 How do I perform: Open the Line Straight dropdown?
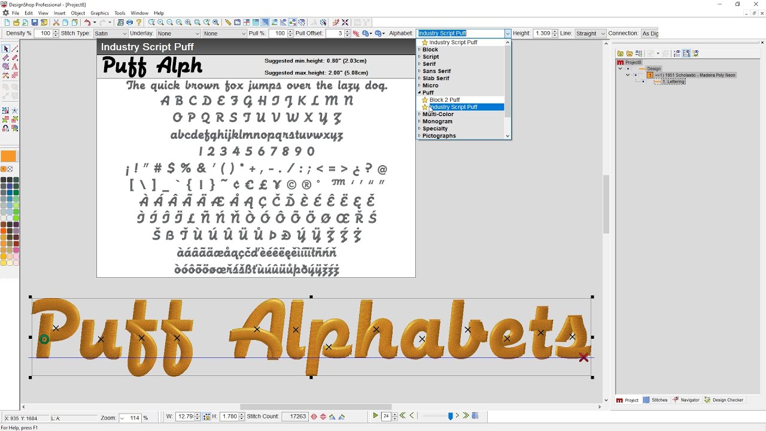(x=603, y=34)
